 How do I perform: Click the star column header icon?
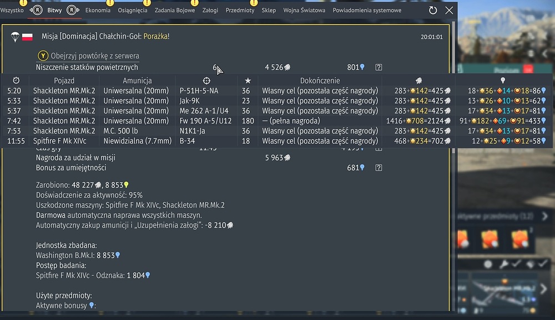248,80
